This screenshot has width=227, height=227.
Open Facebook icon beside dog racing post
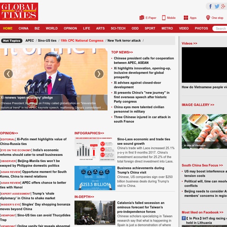pos(184,218)
